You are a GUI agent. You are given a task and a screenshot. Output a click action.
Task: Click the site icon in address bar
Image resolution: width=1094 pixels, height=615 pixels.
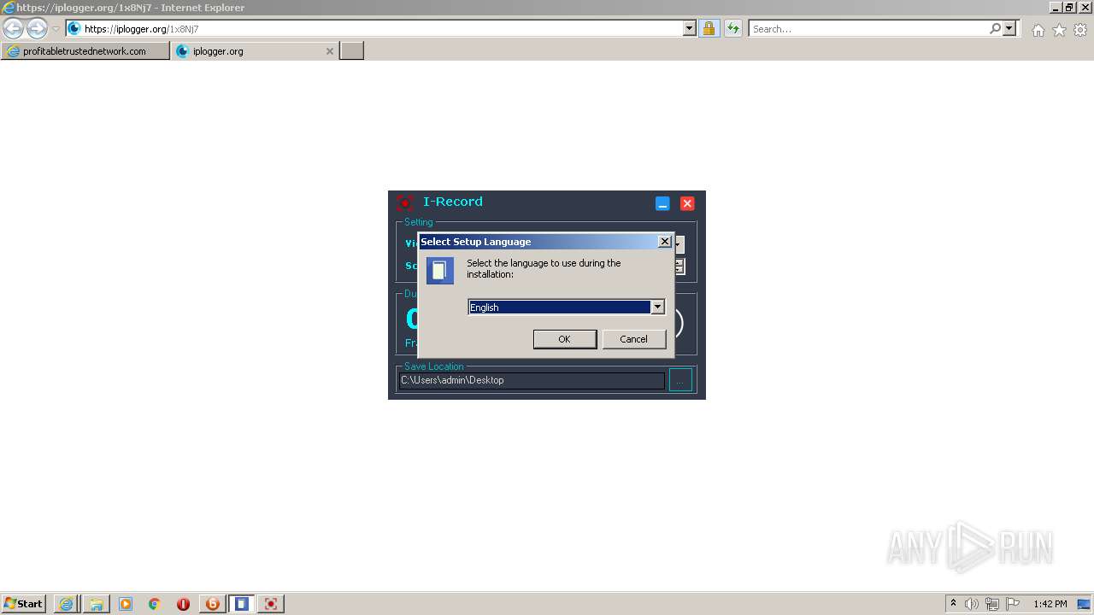point(74,29)
